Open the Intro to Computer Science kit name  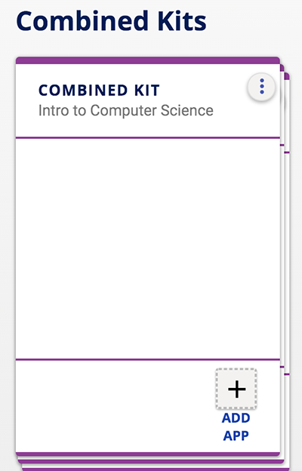coord(125,110)
